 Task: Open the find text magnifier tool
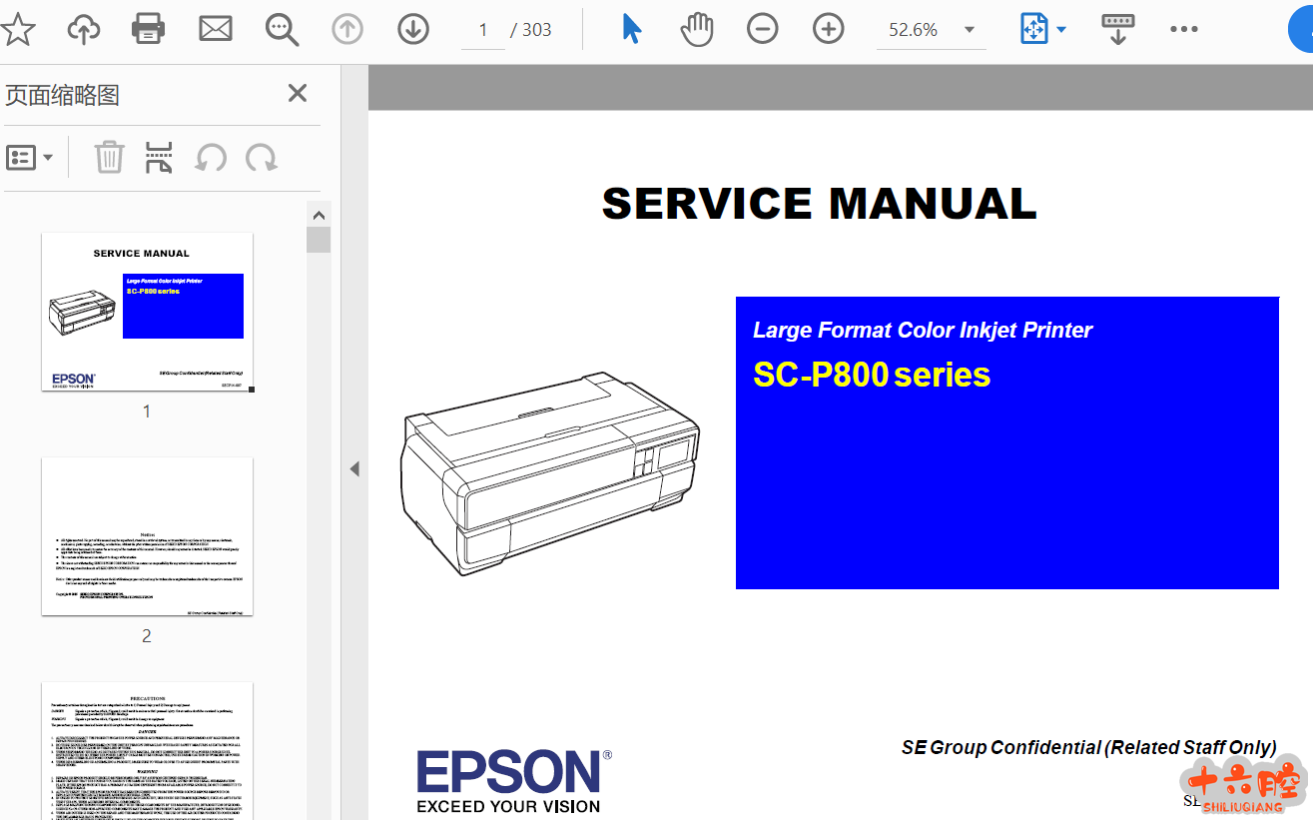click(x=282, y=30)
